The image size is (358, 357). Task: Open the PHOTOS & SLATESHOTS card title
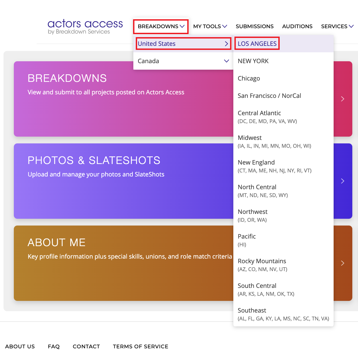click(94, 160)
